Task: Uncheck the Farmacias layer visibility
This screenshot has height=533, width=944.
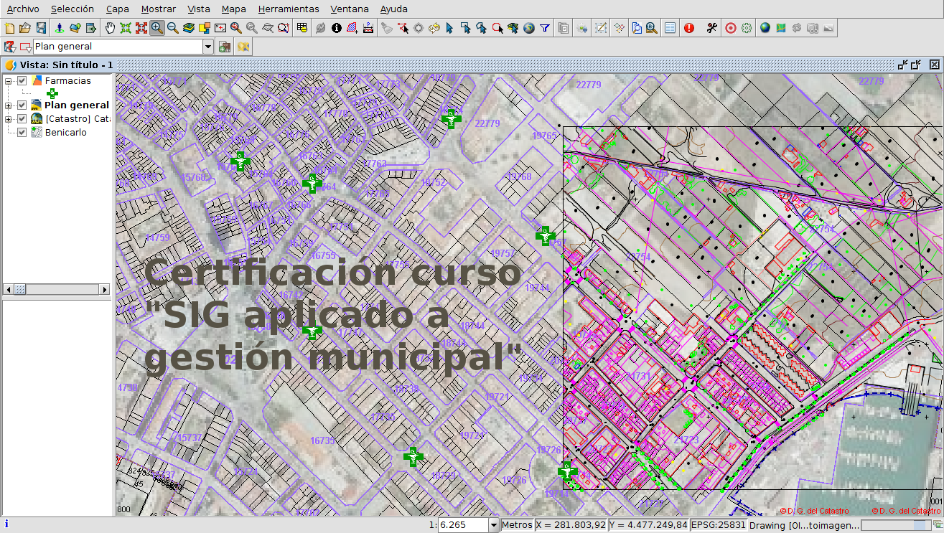Action: (22, 81)
